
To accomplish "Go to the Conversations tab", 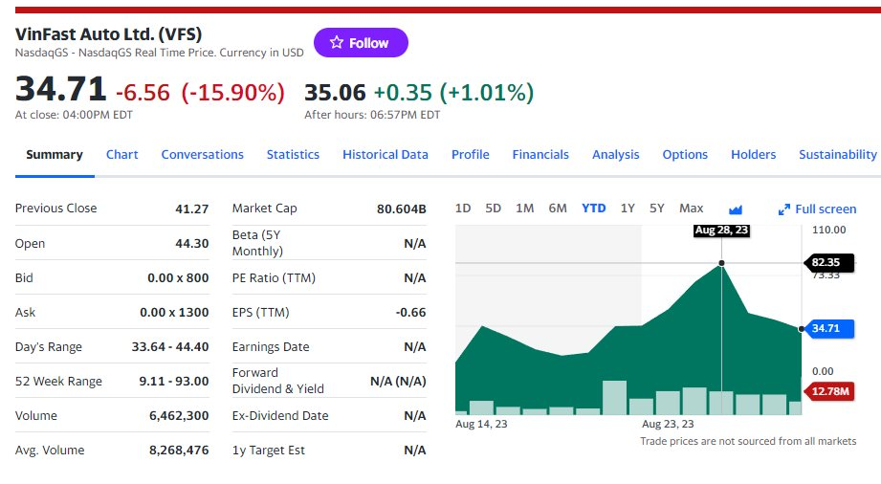I will [x=202, y=155].
